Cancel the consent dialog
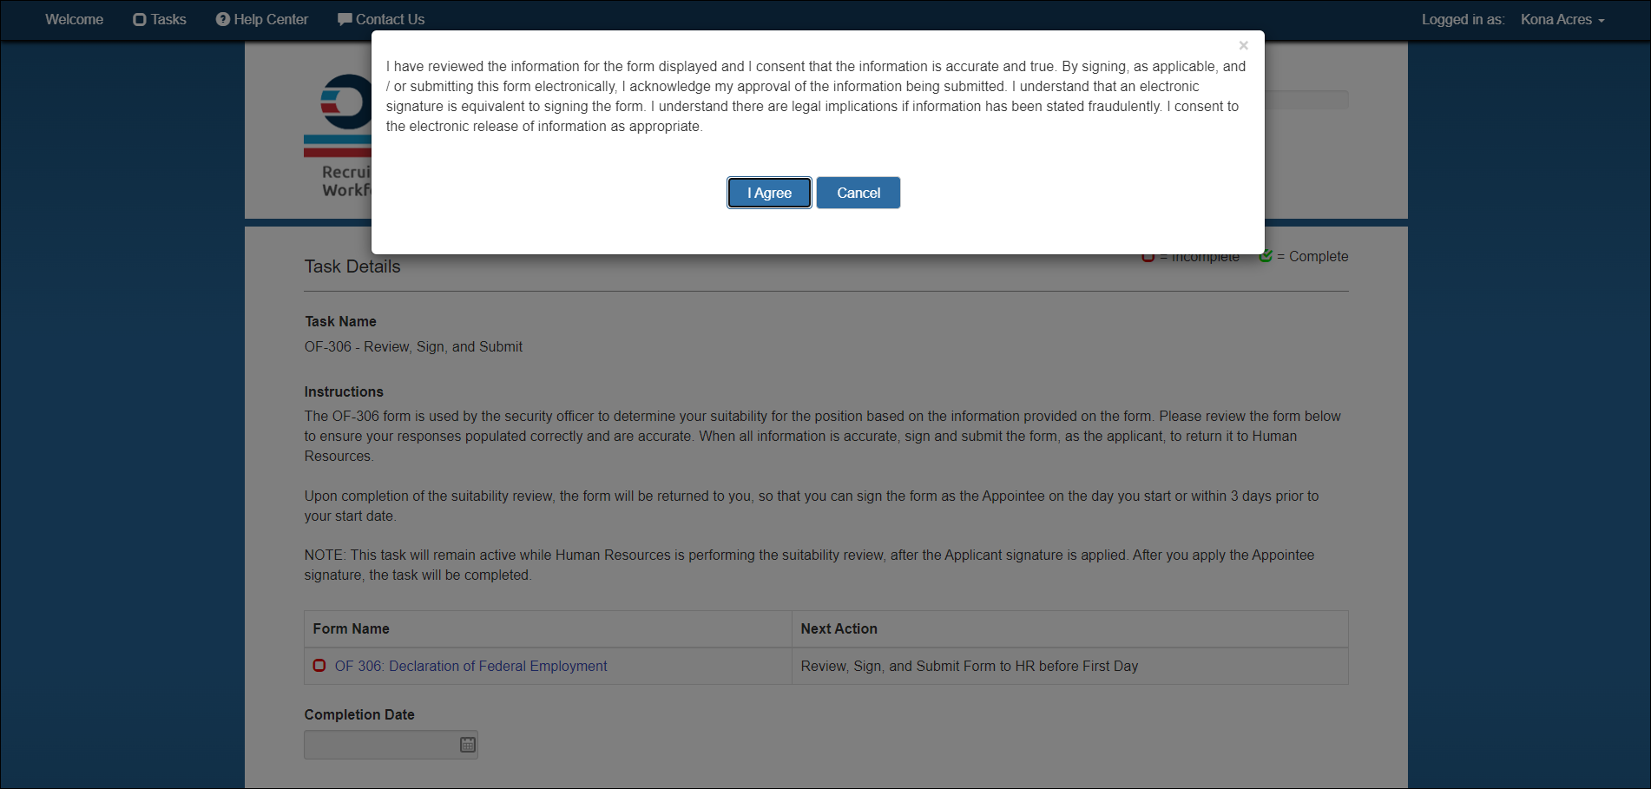The image size is (1651, 789). pyautogui.click(x=858, y=193)
